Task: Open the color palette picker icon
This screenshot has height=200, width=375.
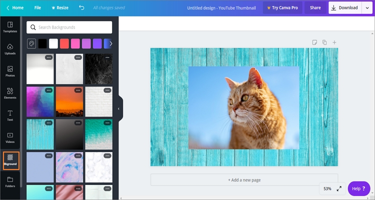Action: tap(31, 43)
